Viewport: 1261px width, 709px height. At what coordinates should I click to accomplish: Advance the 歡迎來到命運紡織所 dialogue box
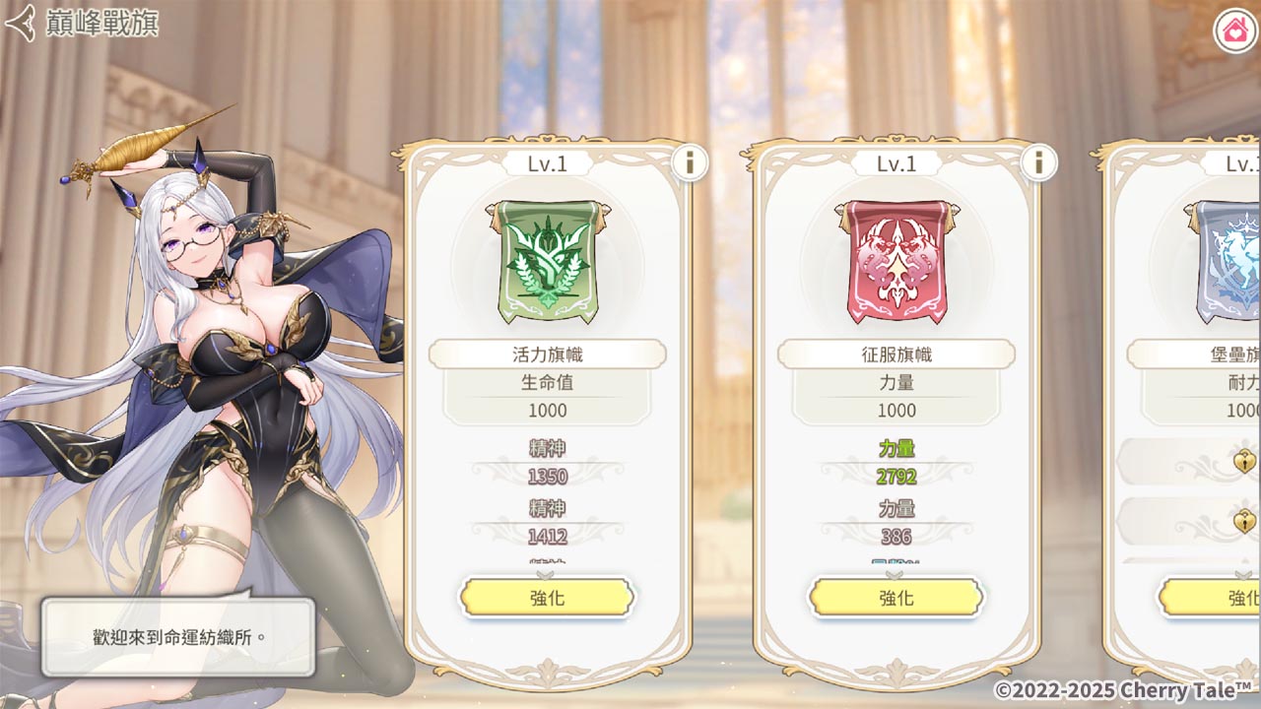point(178,637)
